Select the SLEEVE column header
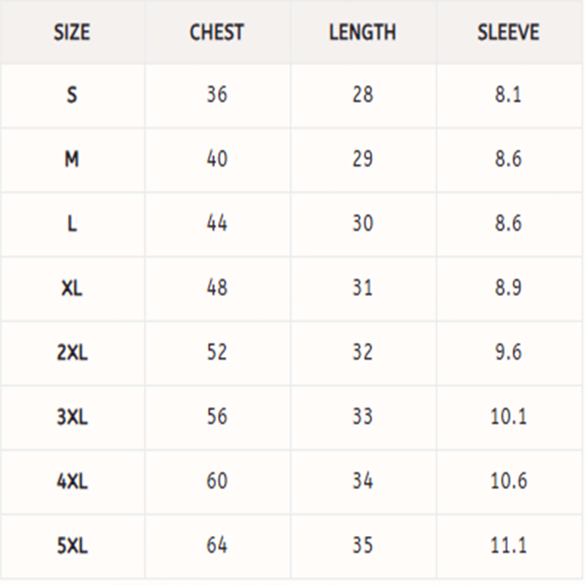Image resolution: width=585 pixels, height=585 pixels. coord(507,33)
